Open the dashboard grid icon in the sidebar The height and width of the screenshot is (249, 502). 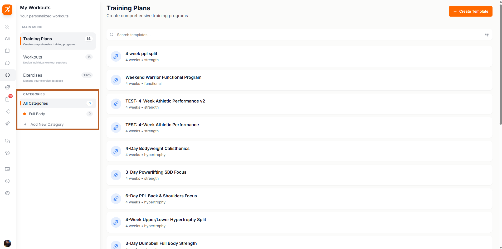coord(7,26)
